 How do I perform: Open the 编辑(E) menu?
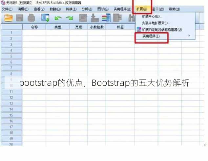pyautogui.click(x=23, y=9)
